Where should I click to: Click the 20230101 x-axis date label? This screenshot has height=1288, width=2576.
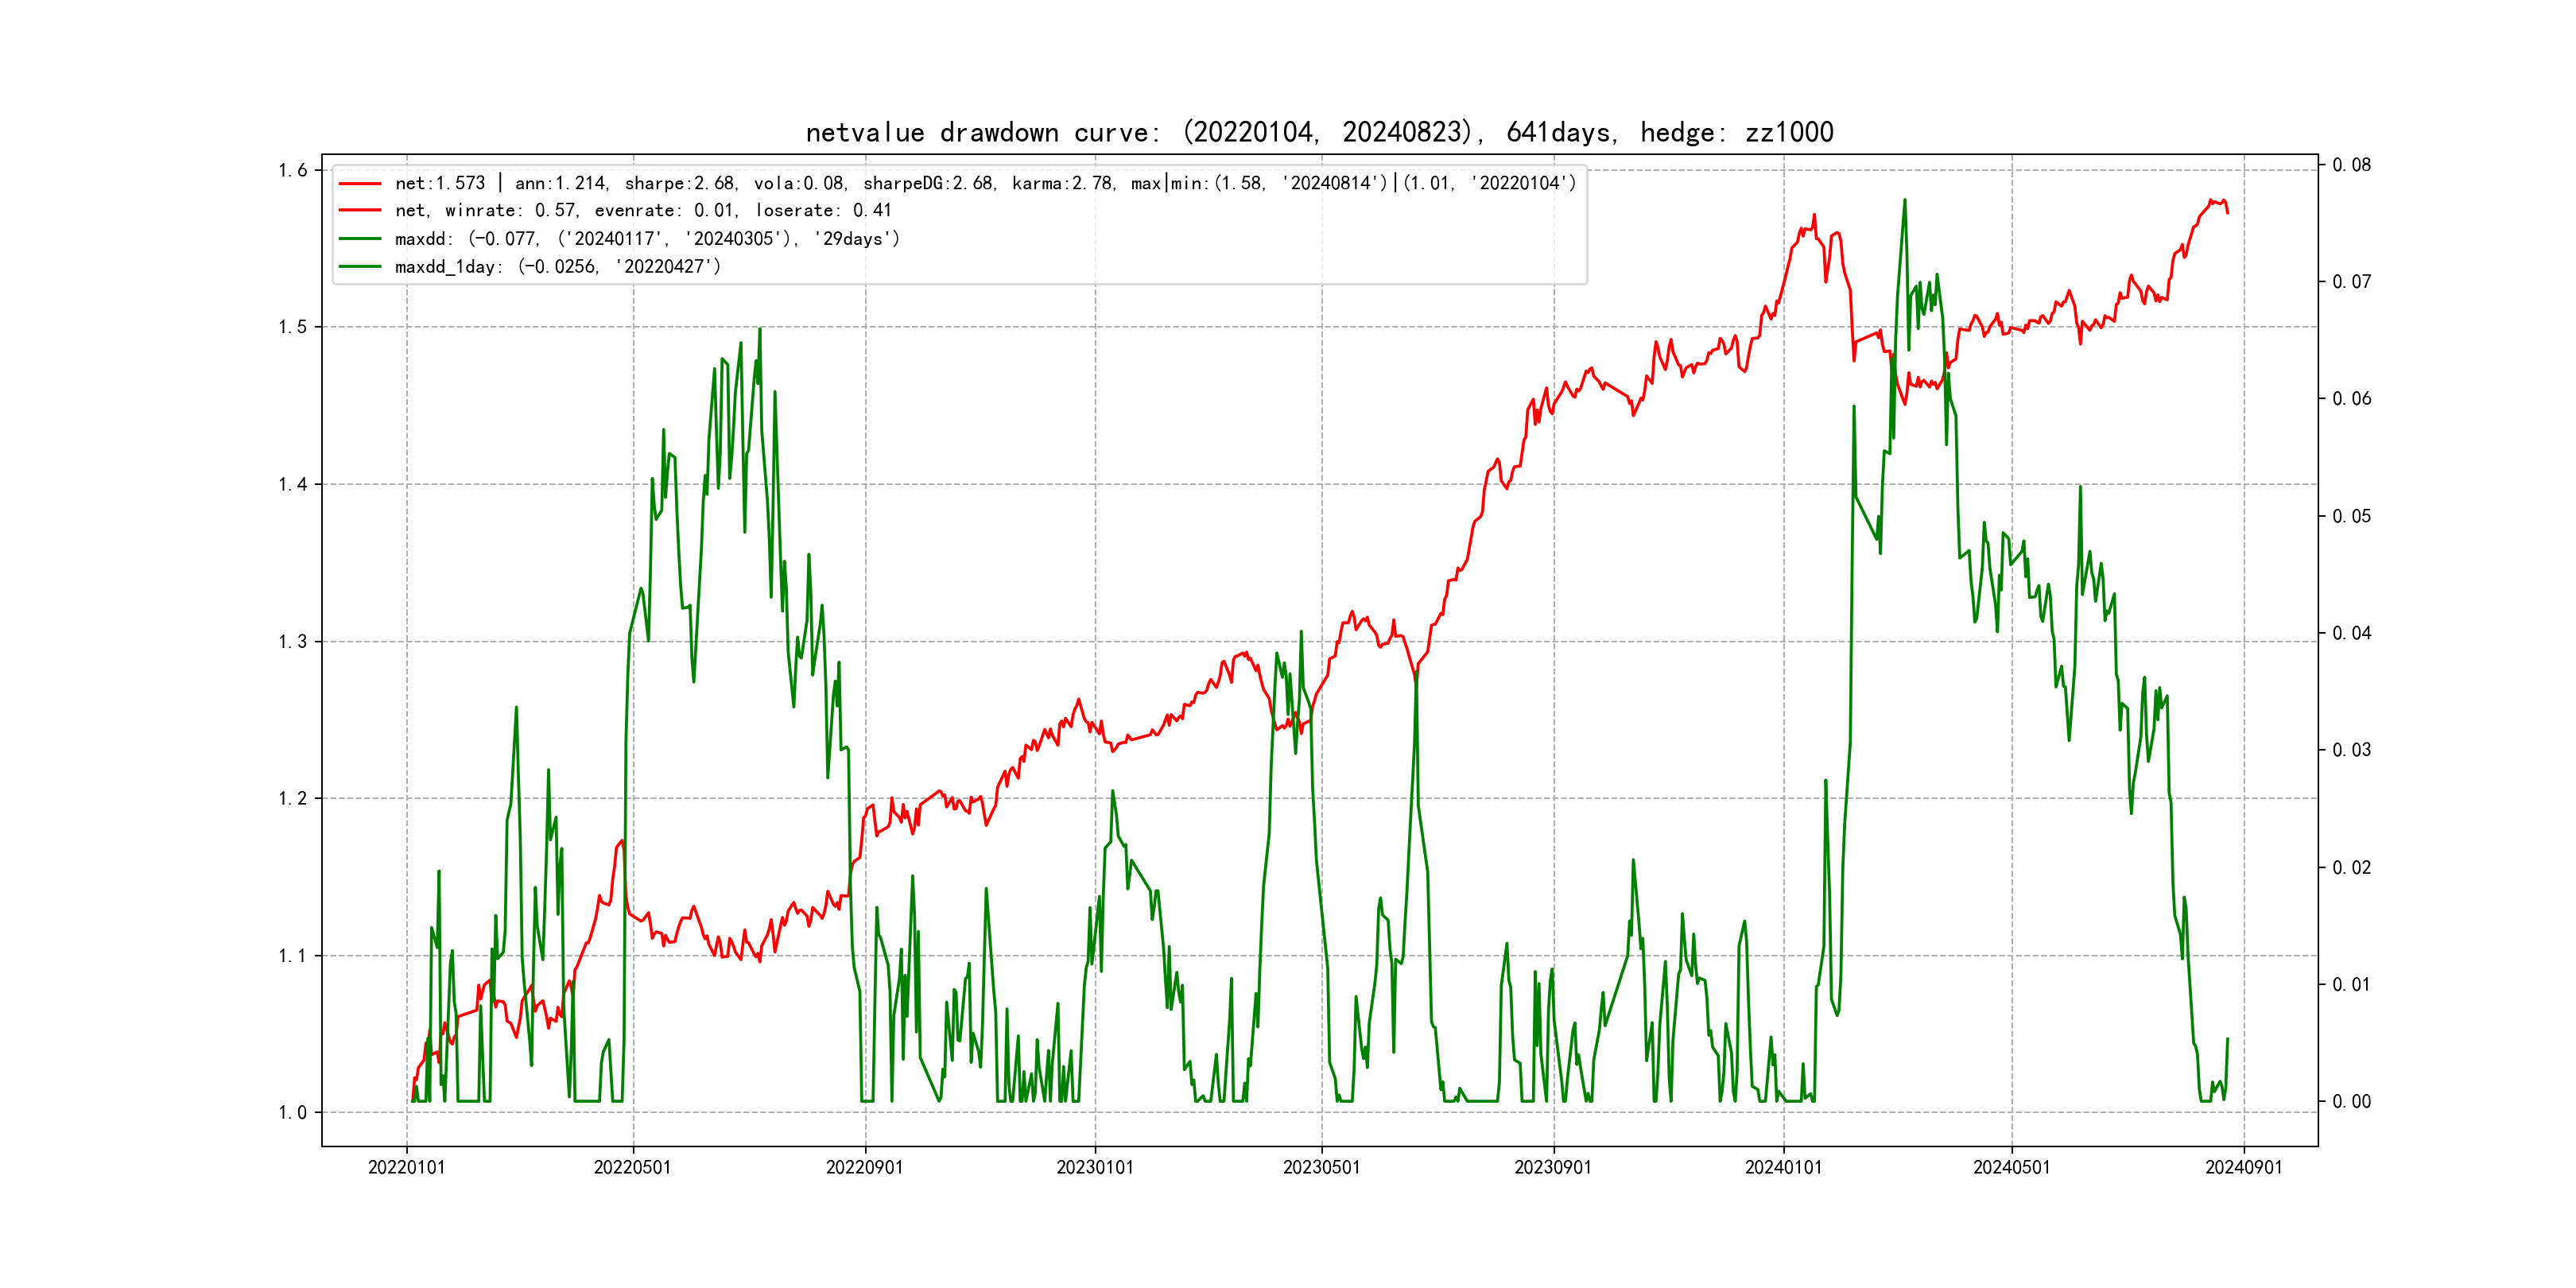point(1095,1167)
